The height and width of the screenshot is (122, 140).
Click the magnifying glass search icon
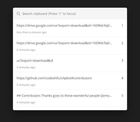[x=18, y=14]
